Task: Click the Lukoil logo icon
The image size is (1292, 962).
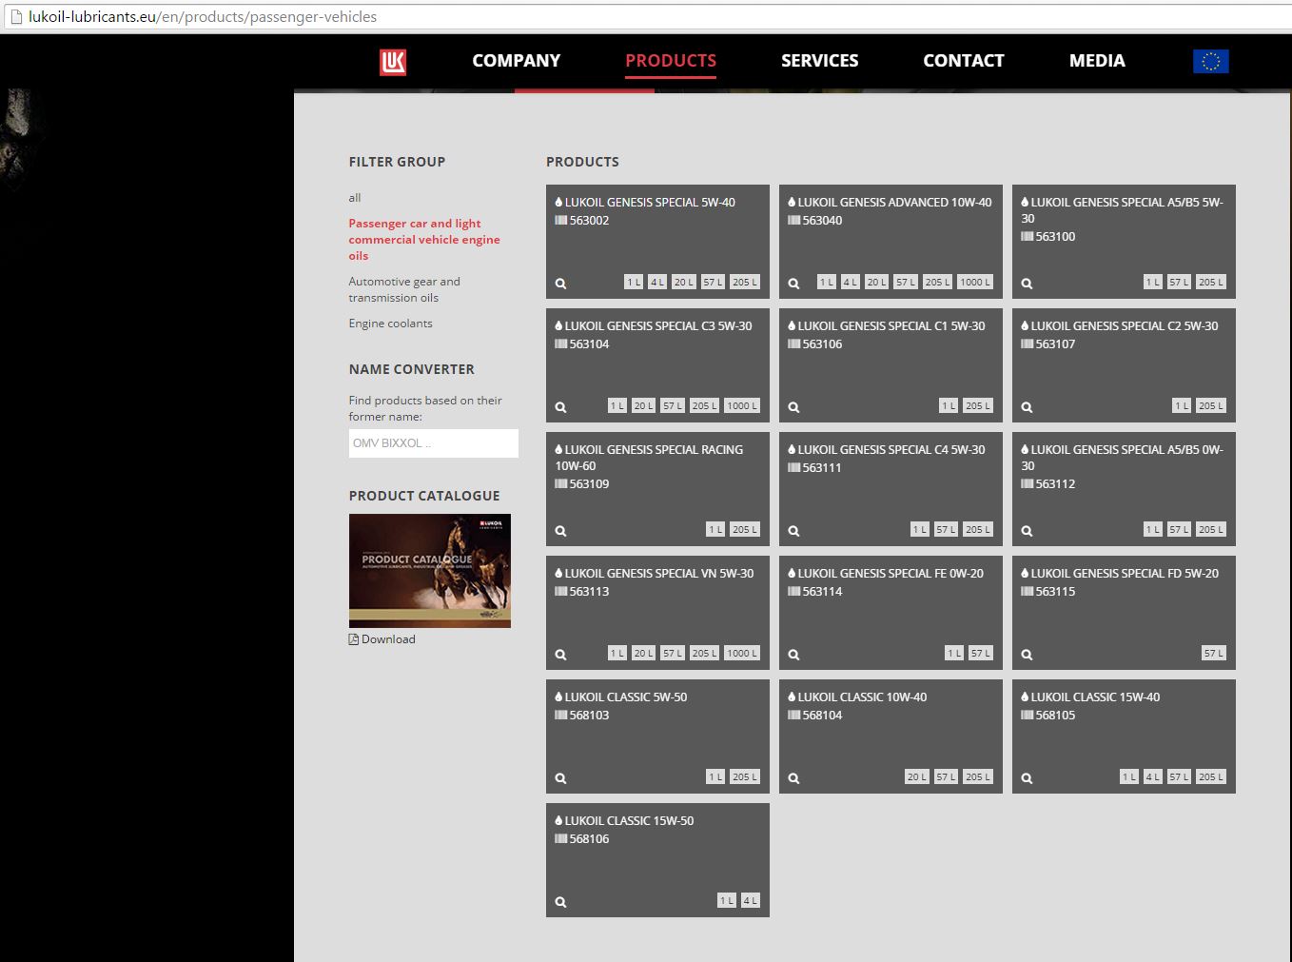Action: [x=393, y=62]
